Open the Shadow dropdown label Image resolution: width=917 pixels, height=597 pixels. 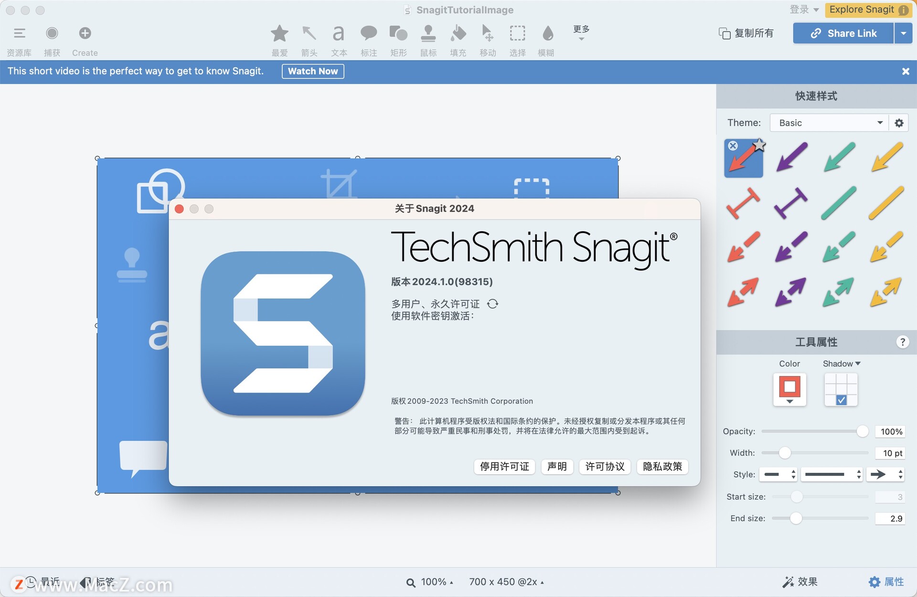pos(842,363)
